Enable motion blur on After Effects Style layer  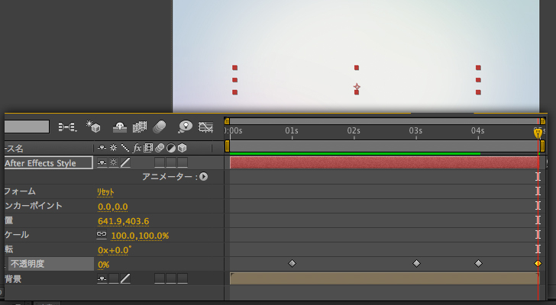160,162
